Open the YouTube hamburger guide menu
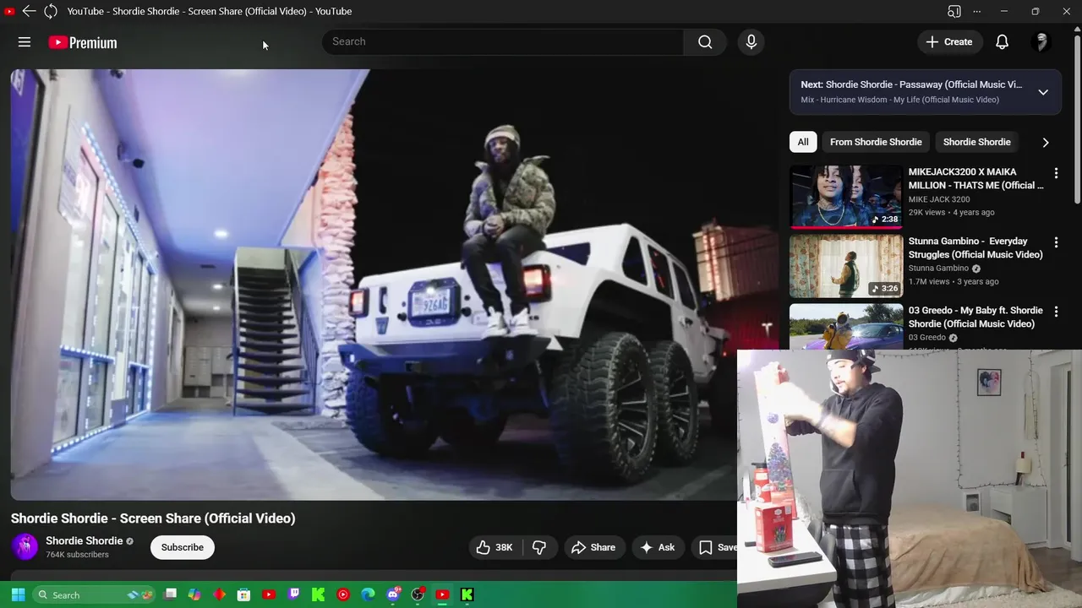The height and width of the screenshot is (608, 1082). point(25,42)
